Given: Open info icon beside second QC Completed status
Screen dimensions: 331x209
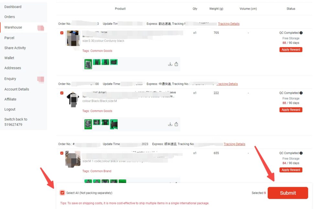Looking at the screenshot, I should click(x=301, y=93).
